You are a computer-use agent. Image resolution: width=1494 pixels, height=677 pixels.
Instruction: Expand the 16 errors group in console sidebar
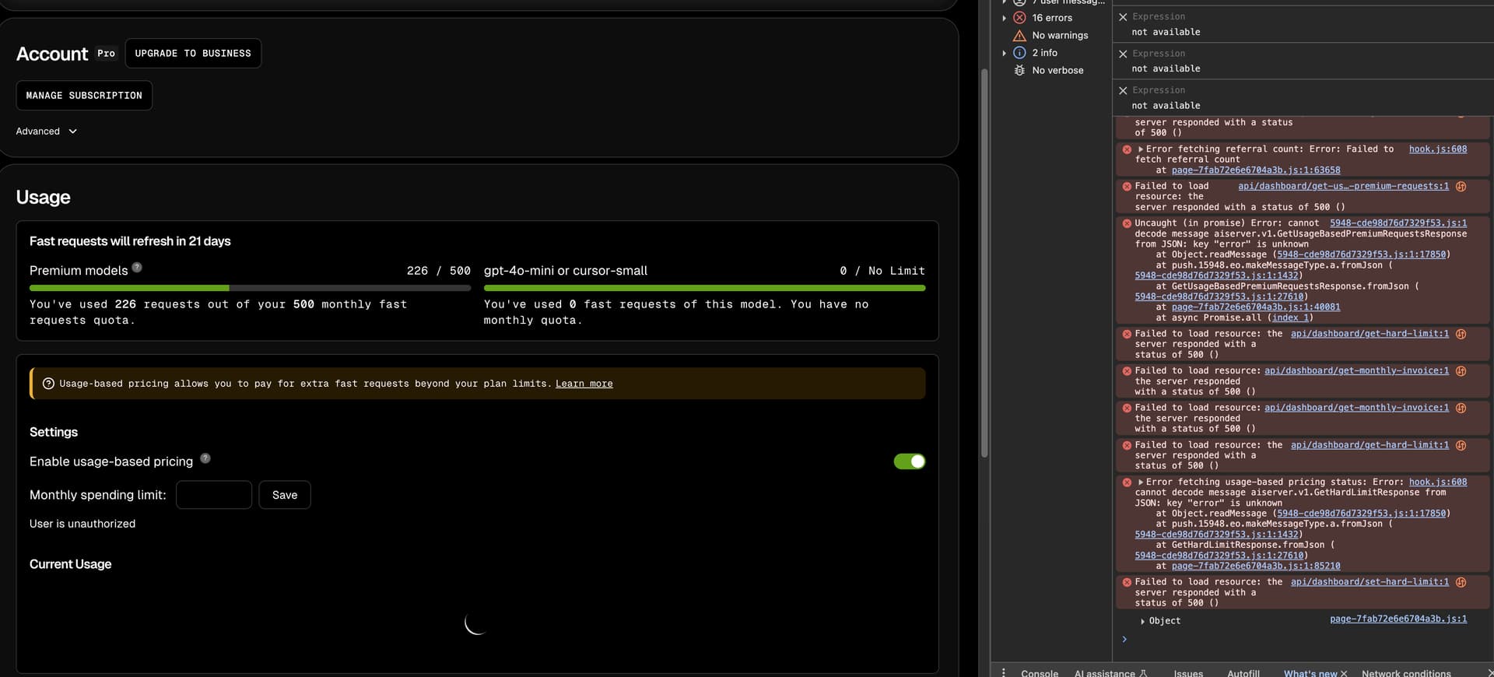pos(1004,18)
